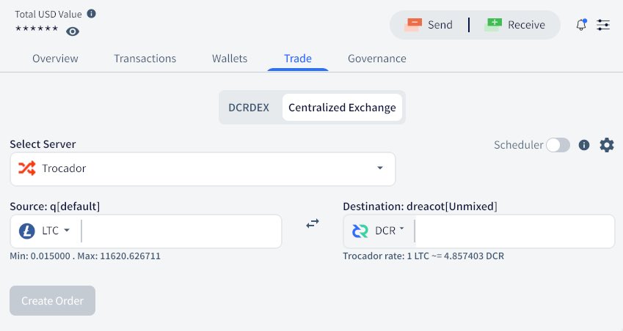Image resolution: width=623 pixels, height=331 pixels.
Task: Click the Send red minus icon
Action: tap(414, 24)
